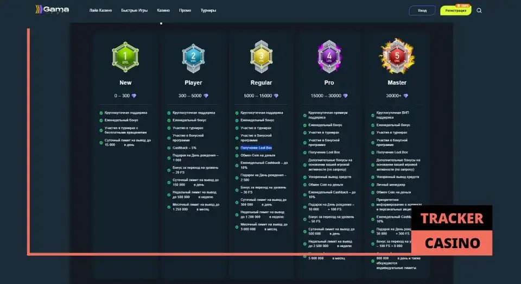The width and height of the screenshot is (521, 284).
Task: Click the checkmark beside Получение Loot Box in Regular
Action: pyautogui.click(x=237, y=148)
